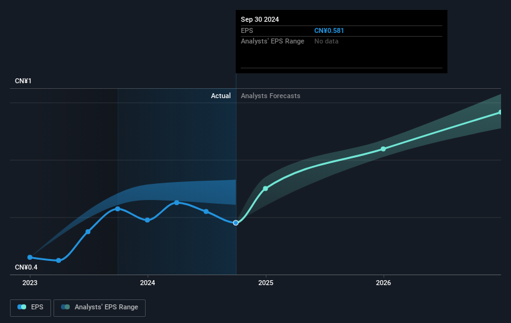This screenshot has height=323, width=511.
Task: Click the 'No data' analysts range value
Action: coord(326,42)
